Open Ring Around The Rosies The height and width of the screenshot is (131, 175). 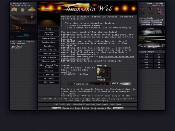49,66
